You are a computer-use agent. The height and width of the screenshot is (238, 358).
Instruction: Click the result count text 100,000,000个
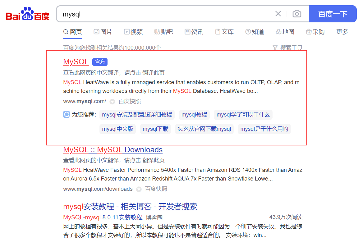(143, 48)
